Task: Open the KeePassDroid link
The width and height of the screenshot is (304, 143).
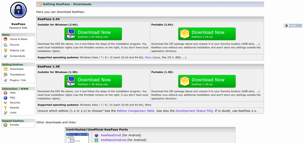Action: click(x=111, y=135)
